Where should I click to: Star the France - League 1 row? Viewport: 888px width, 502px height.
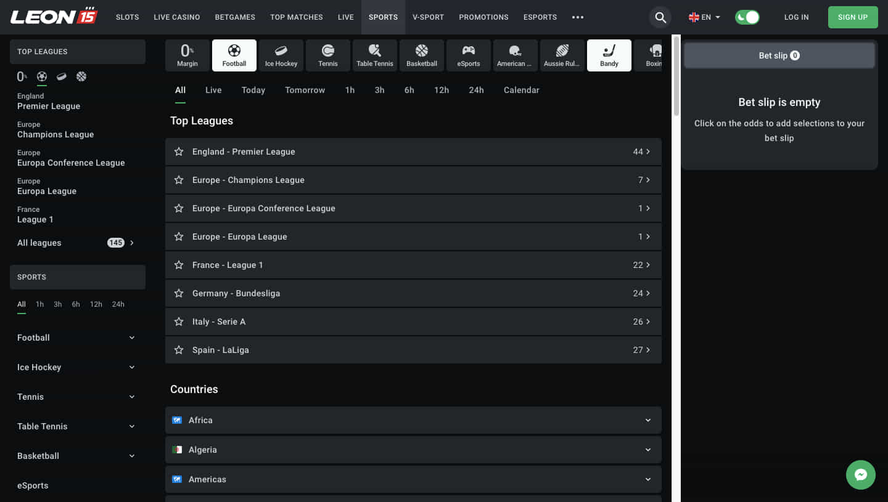tap(179, 265)
